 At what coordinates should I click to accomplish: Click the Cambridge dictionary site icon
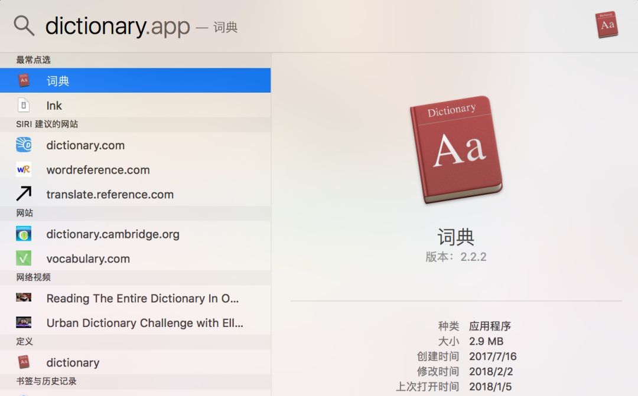(24, 234)
